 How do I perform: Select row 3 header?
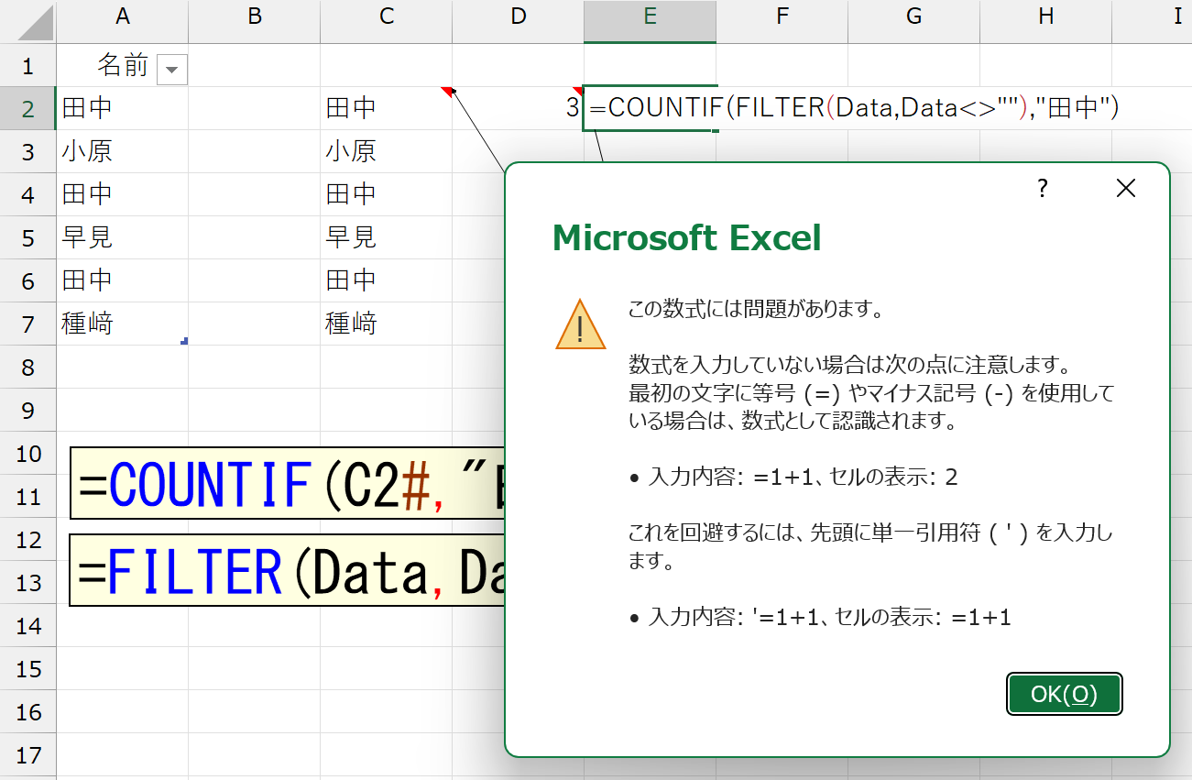[27, 151]
